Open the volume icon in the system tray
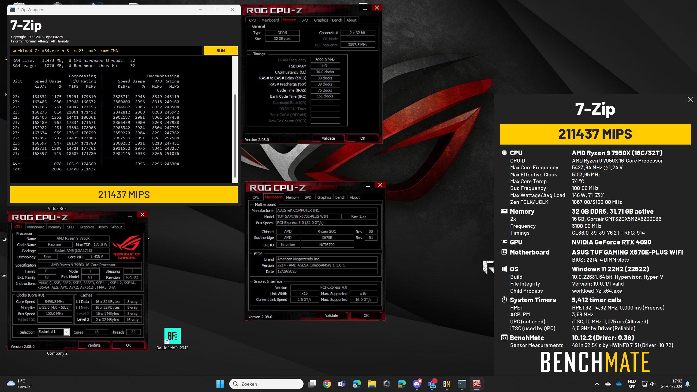This screenshot has width=697, height=392. click(x=652, y=384)
